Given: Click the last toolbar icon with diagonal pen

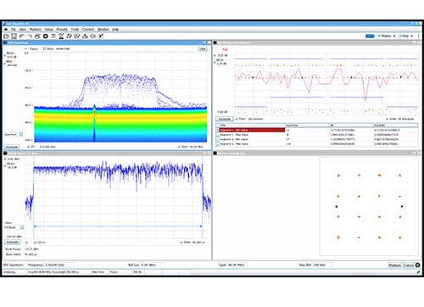Looking at the screenshot, I should tap(101, 36).
